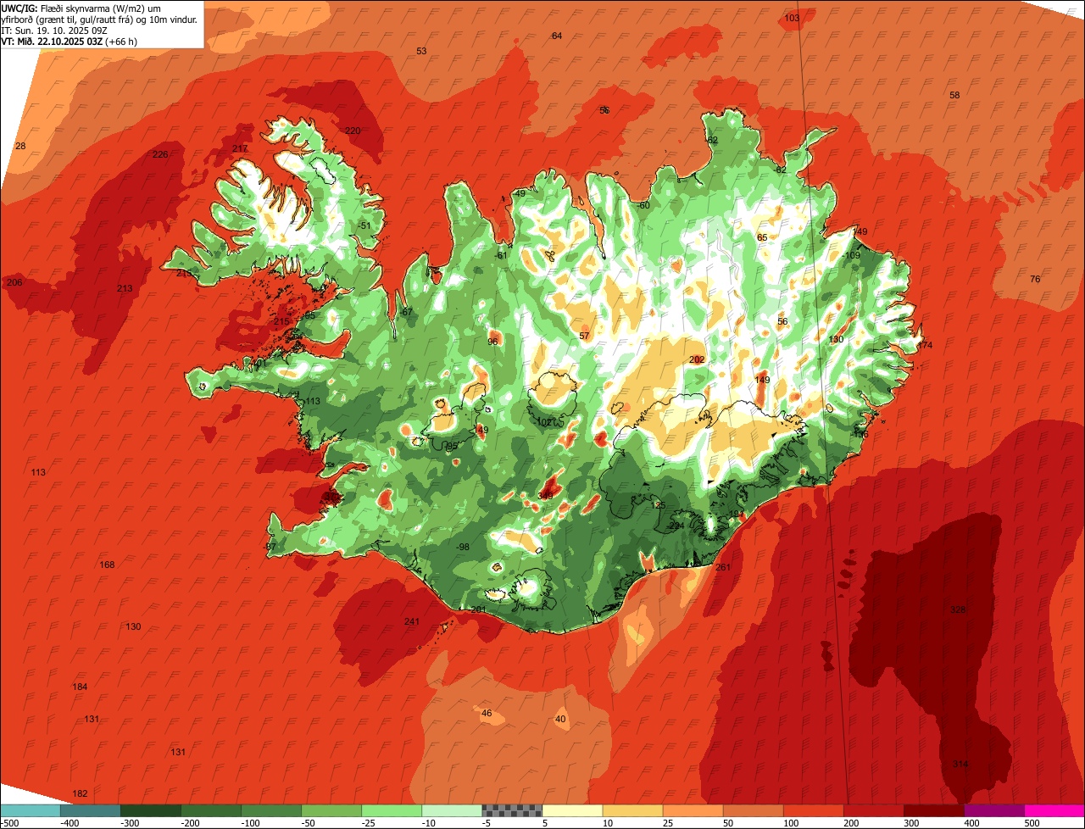Select the map value -98
Image resolution: width=1085 pixels, height=829 pixels.
pyautogui.click(x=462, y=547)
